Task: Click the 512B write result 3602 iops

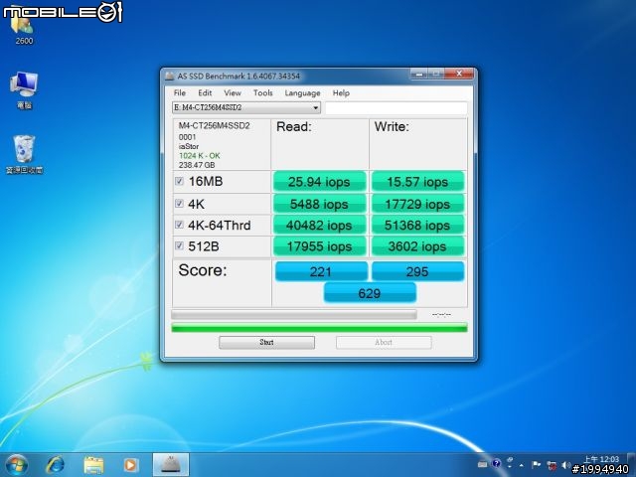Action: [417, 246]
